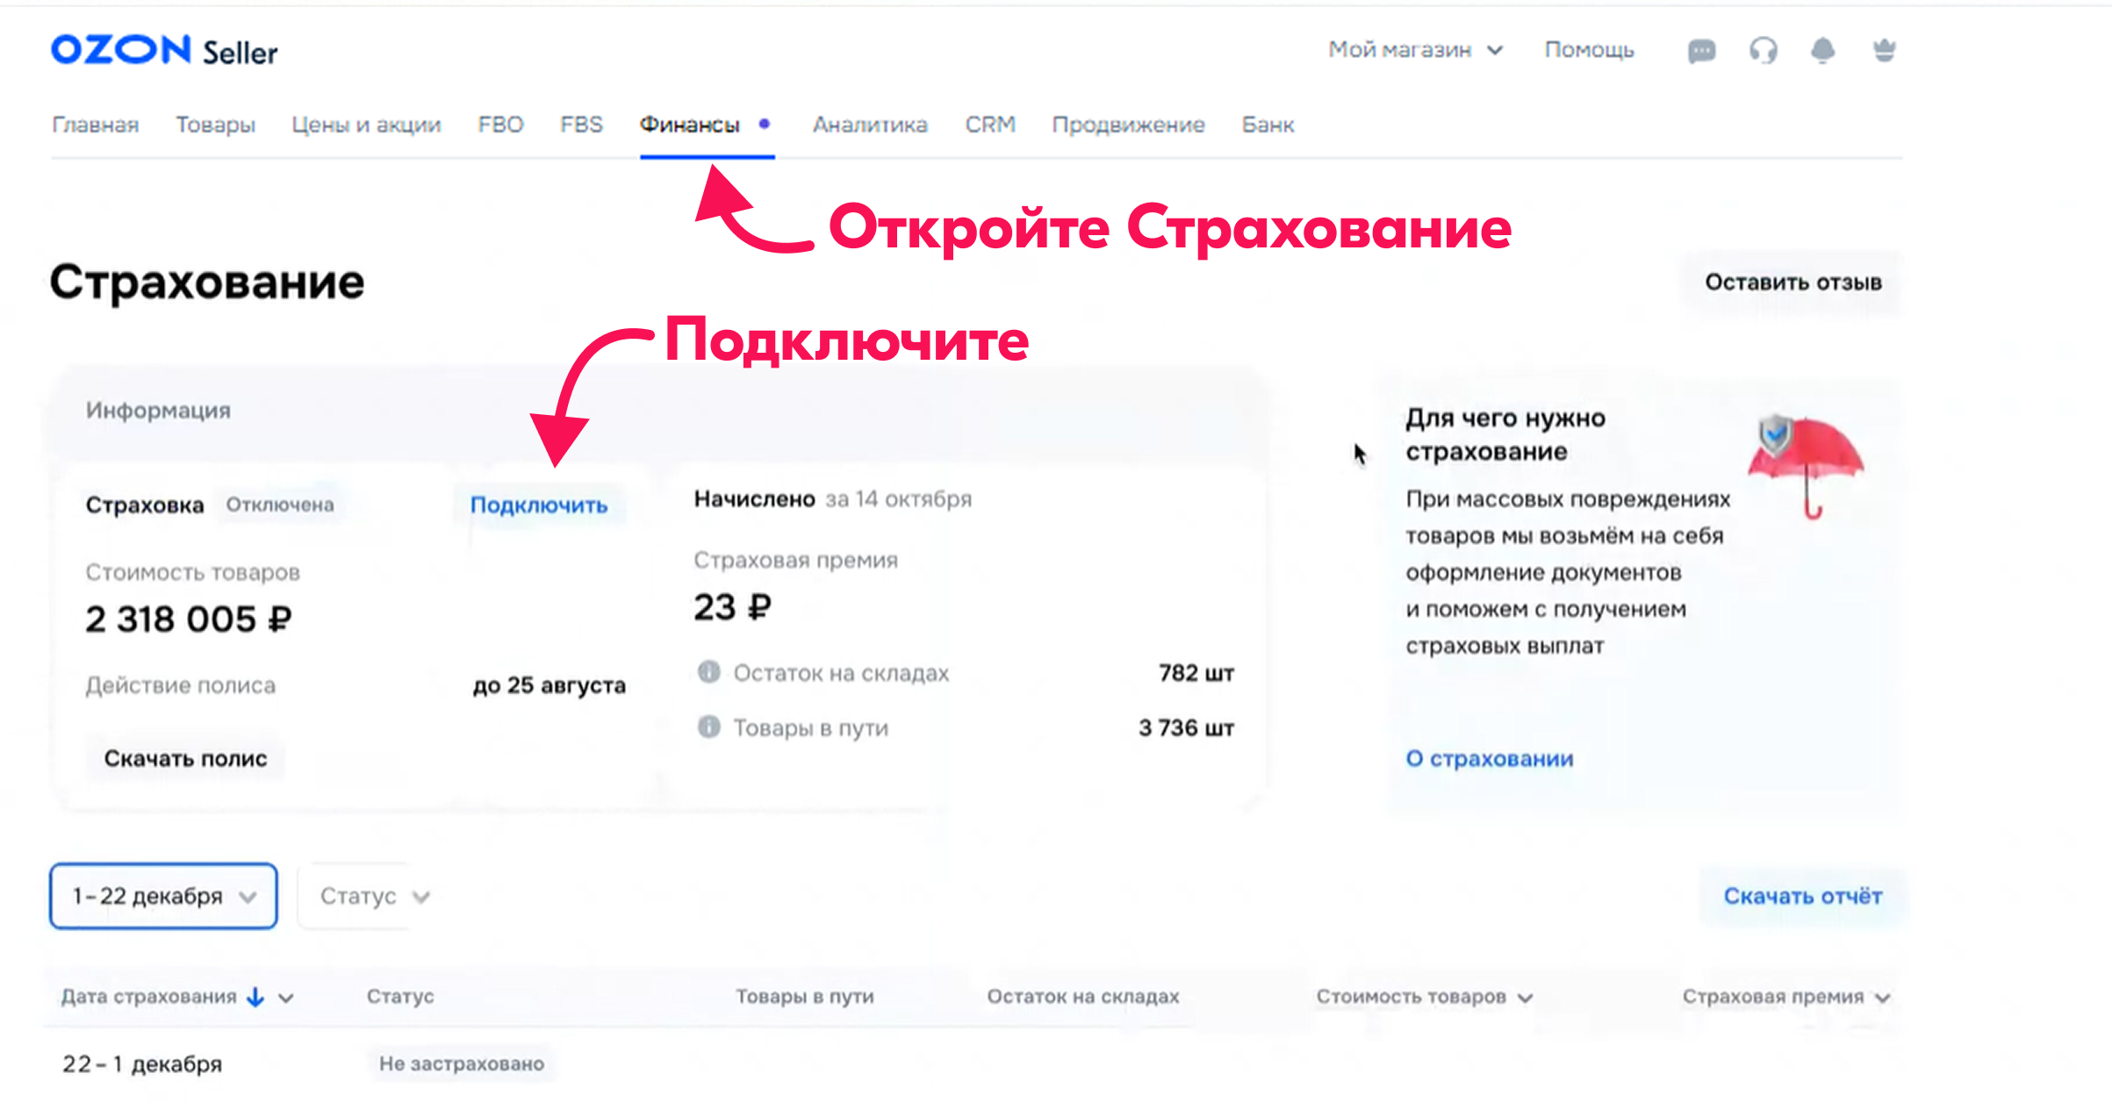Viewport: 2112px width, 1102px height.
Task: Click the Скачать отчёт button
Action: point(1802,896)
